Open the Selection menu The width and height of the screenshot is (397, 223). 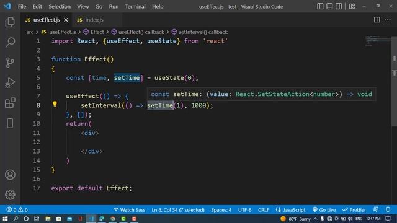[60, 7]
